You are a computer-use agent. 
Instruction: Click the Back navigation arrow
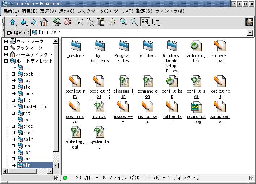[x=24, y=22]
